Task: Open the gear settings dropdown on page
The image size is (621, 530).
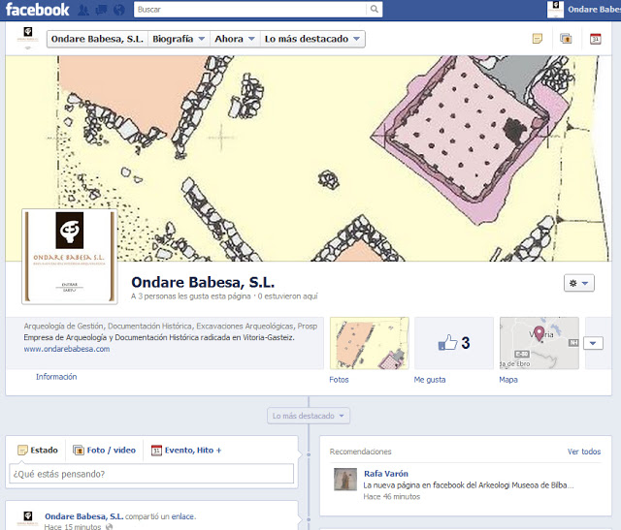Action: point(577,282)
